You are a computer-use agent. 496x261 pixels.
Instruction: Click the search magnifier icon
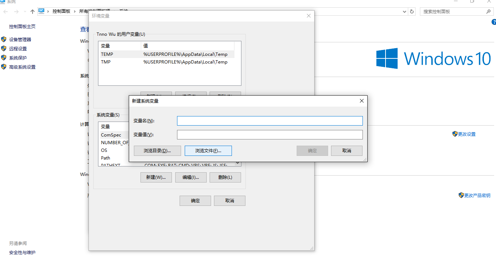point(488,12)
